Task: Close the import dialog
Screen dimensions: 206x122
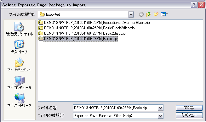Action: point(201,5)
